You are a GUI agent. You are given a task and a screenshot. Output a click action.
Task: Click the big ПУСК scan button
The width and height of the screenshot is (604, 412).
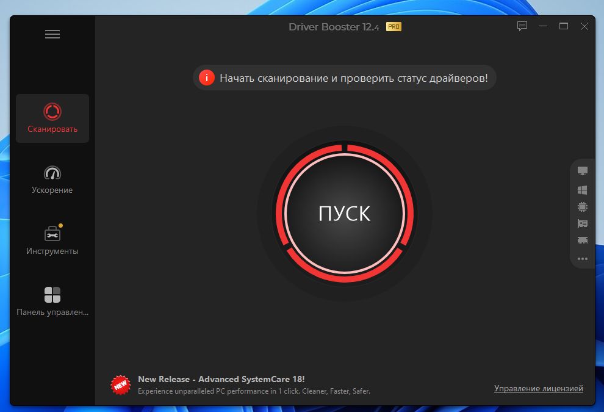point(345,213)
